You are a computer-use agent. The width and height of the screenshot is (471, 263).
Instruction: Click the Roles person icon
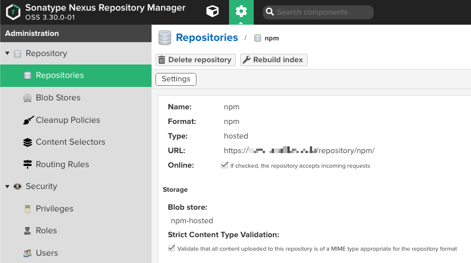click(28, 231)
